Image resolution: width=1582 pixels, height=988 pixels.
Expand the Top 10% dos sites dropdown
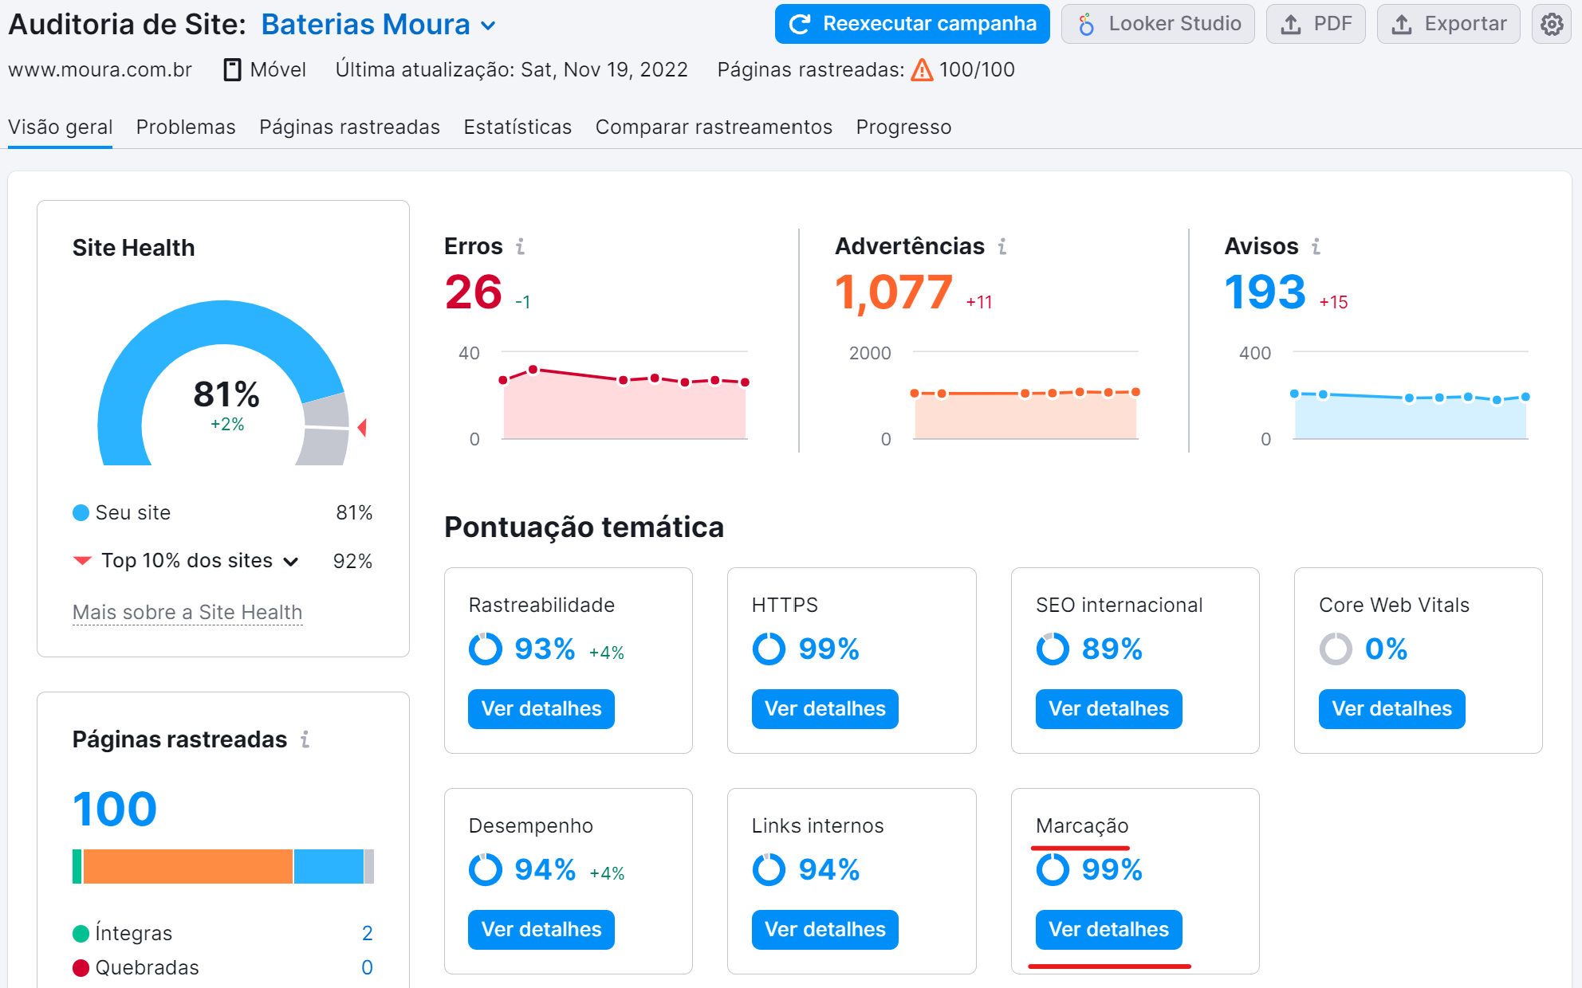[x=290, y=561]
